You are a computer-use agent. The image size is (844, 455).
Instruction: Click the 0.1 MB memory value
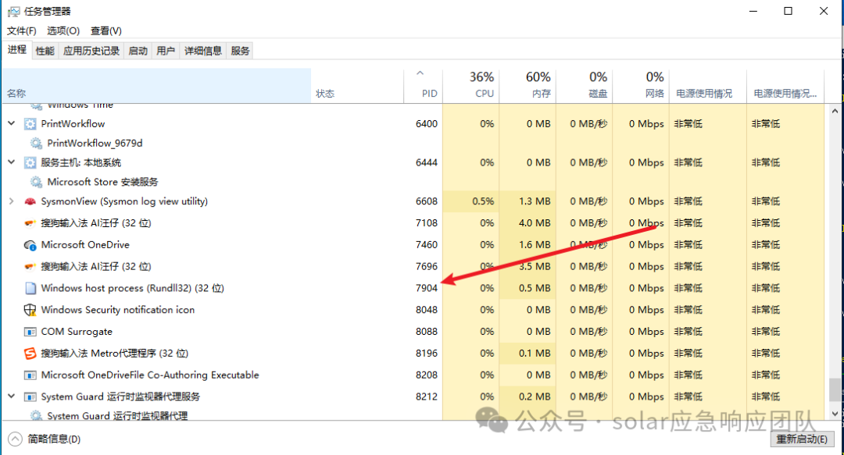pos(535,354)
